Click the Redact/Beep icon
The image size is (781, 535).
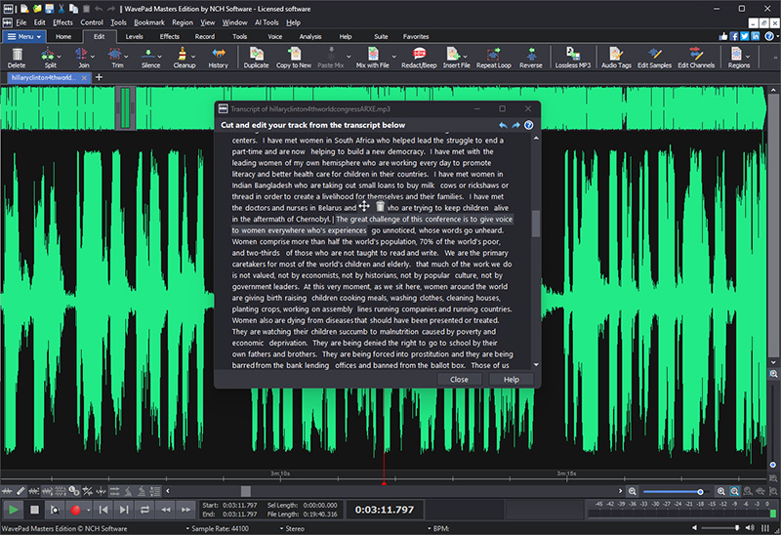click(420, 55)
